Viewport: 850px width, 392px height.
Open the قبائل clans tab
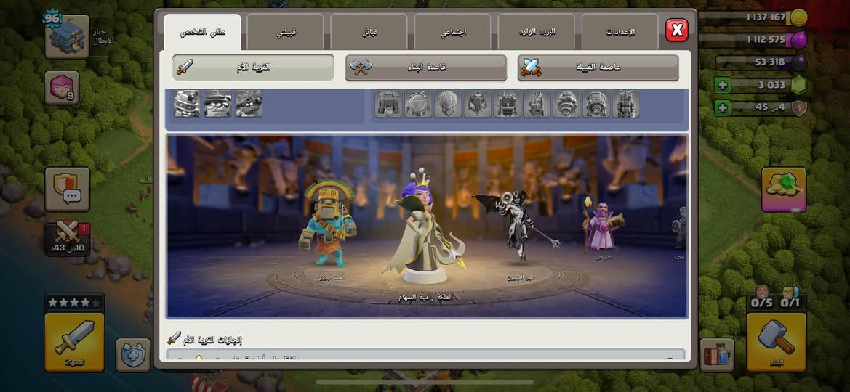[x=369, y=32]
